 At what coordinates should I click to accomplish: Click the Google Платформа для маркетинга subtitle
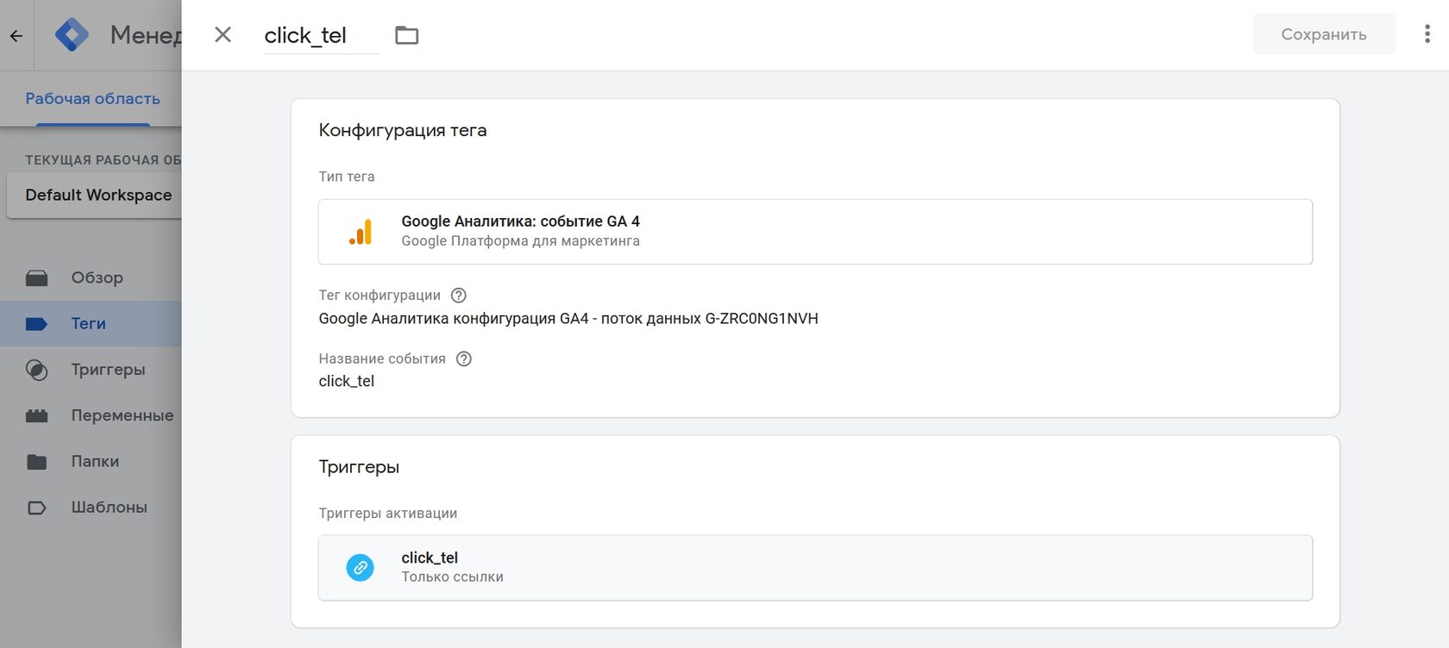point(520,241)
